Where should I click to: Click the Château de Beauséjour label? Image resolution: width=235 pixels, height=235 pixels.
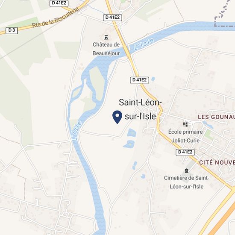point(106,49)
